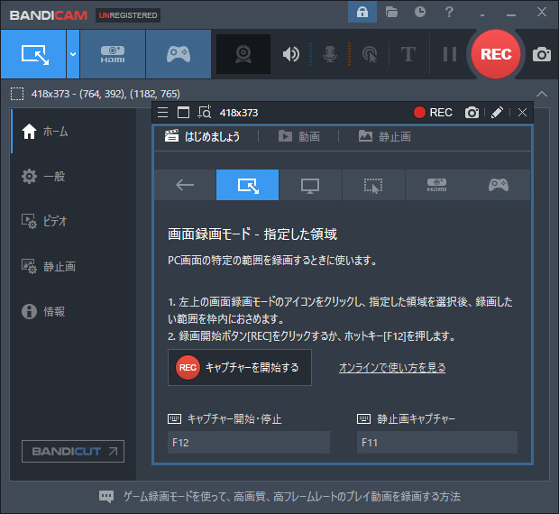Open the help question mark icon

pos(449,12)
